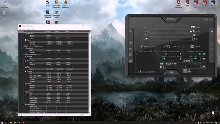
Task: Collapse the Performance tree node
Action: 24,104
